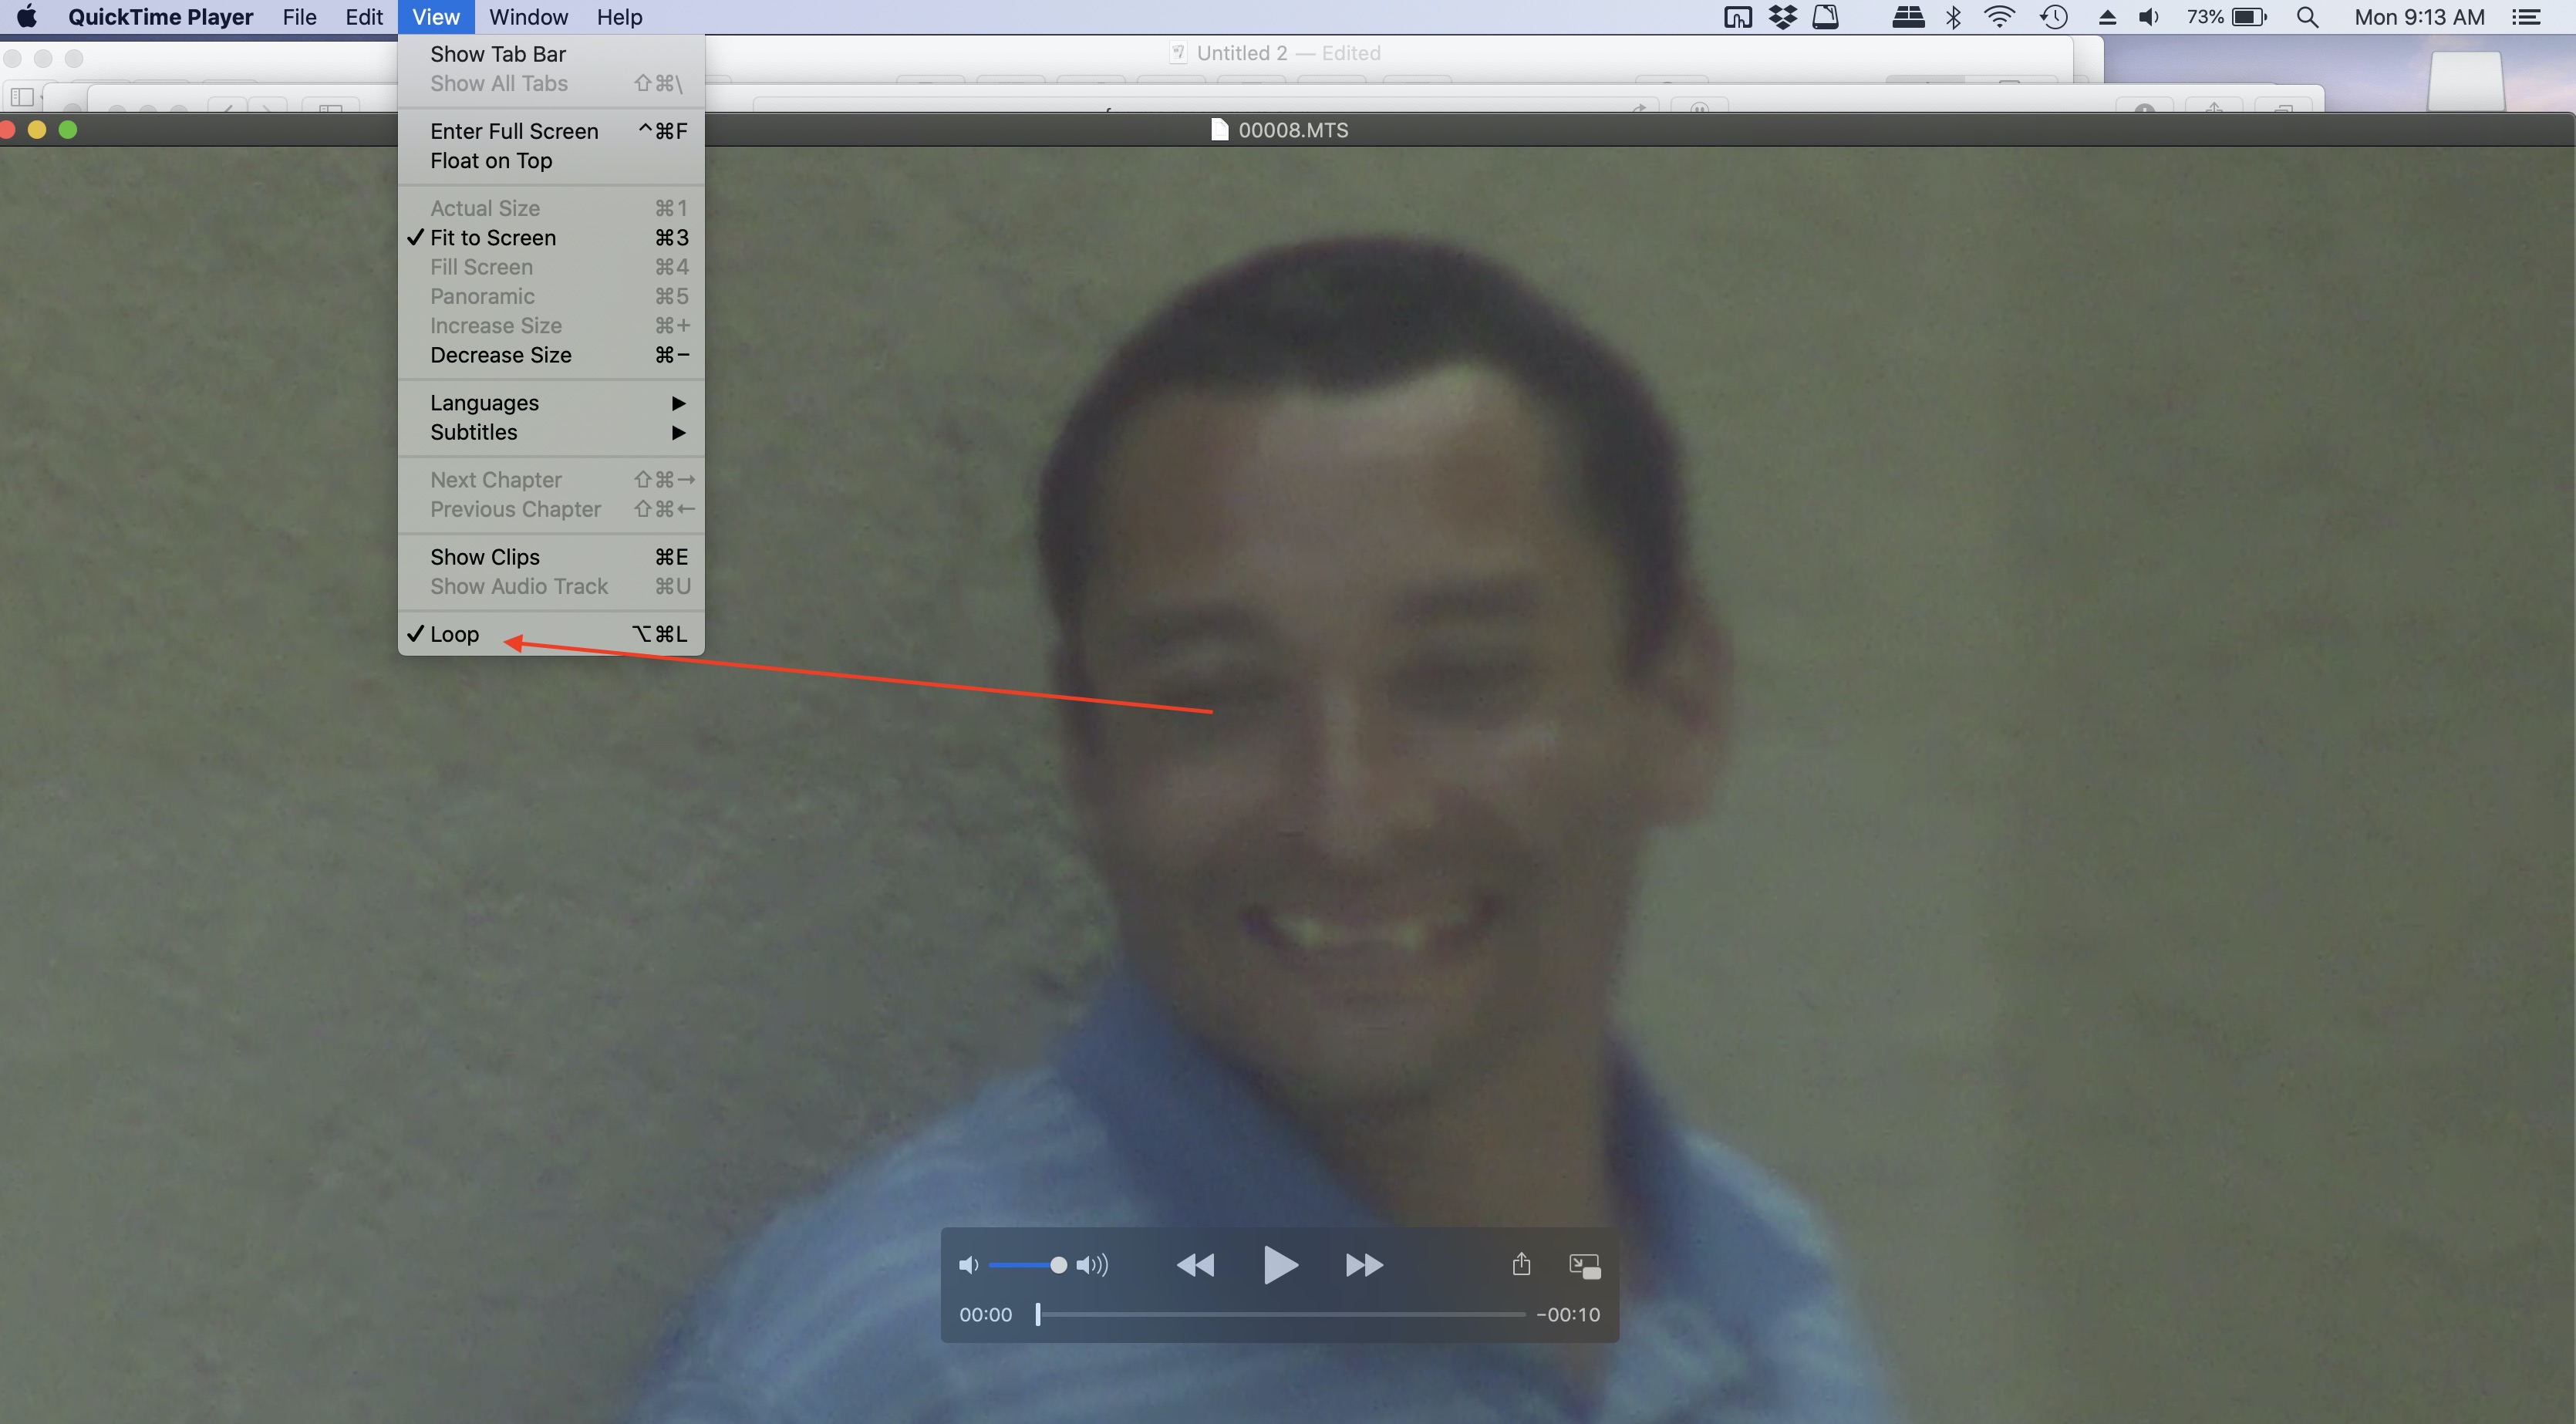Enable Float on Top window mode
Image resolution: width=2576 pixels, height=1424 pixels.
(x=491, y=160)
